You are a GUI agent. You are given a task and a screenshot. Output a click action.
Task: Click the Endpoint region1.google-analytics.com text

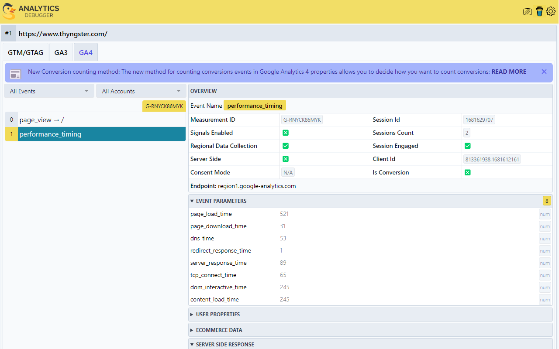pos(243,186)
